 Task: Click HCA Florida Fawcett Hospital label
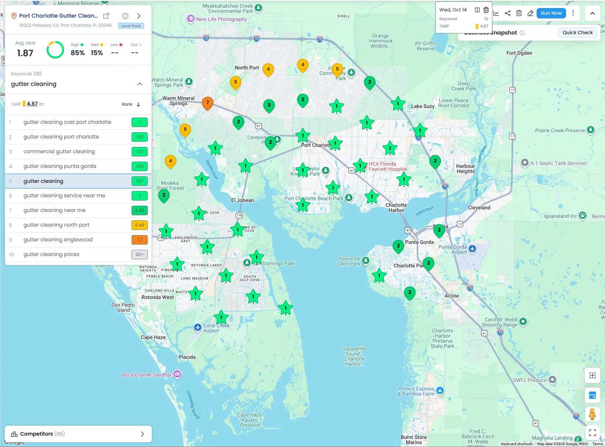(x=387, y=167)
